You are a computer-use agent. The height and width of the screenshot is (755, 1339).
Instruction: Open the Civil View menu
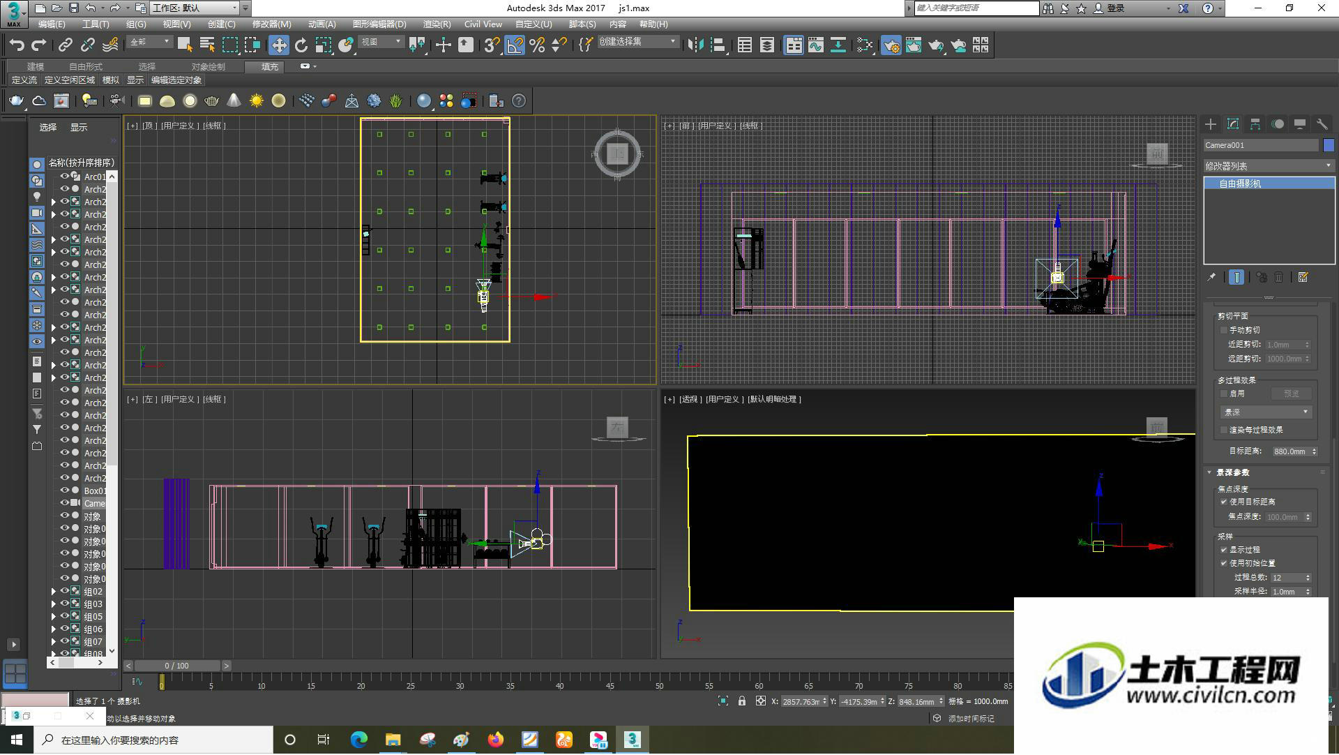point(483,24)
